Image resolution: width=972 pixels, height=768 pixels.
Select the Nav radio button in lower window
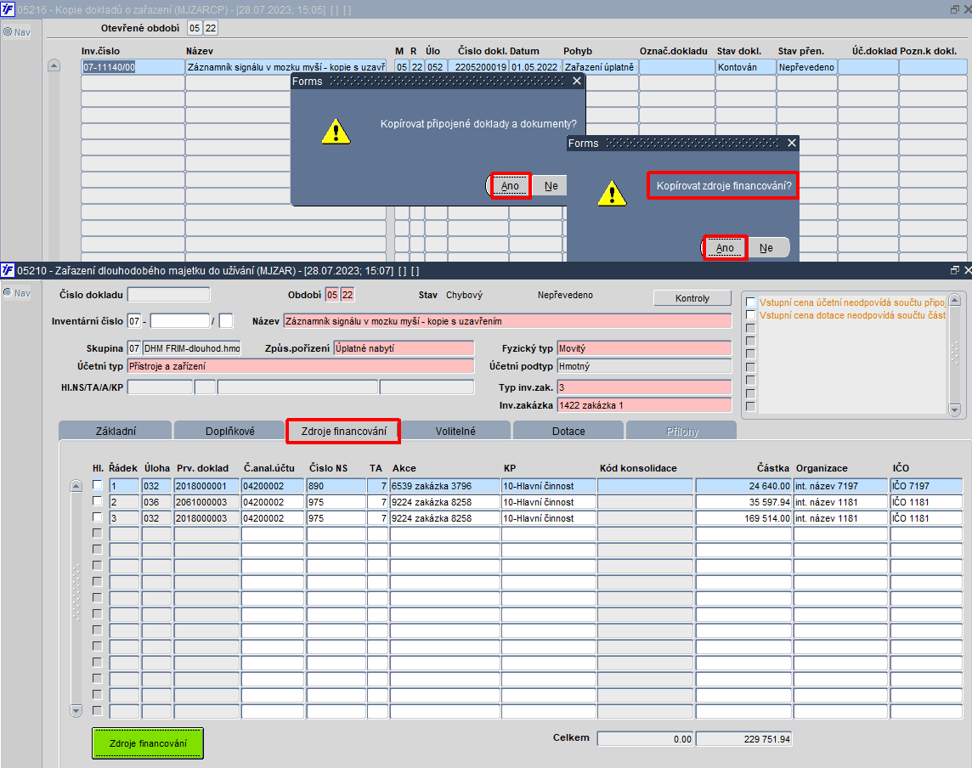click(8, 292)
